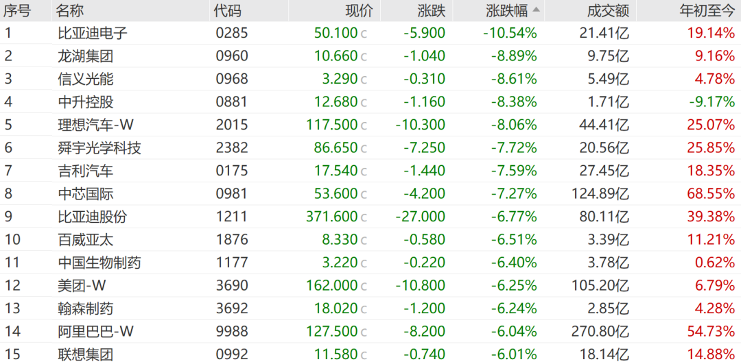741x364 pixels.
Task: Open 理想汽车-W stock details
Action: coord(95,125)
